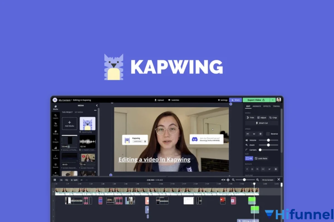Open the three-dot media options menu
The image size is (334, 222).
[x=95, y=110]
